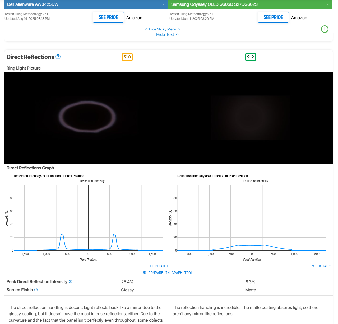Click the 7.0 Direct Reflections score badge

click(127, 57)
